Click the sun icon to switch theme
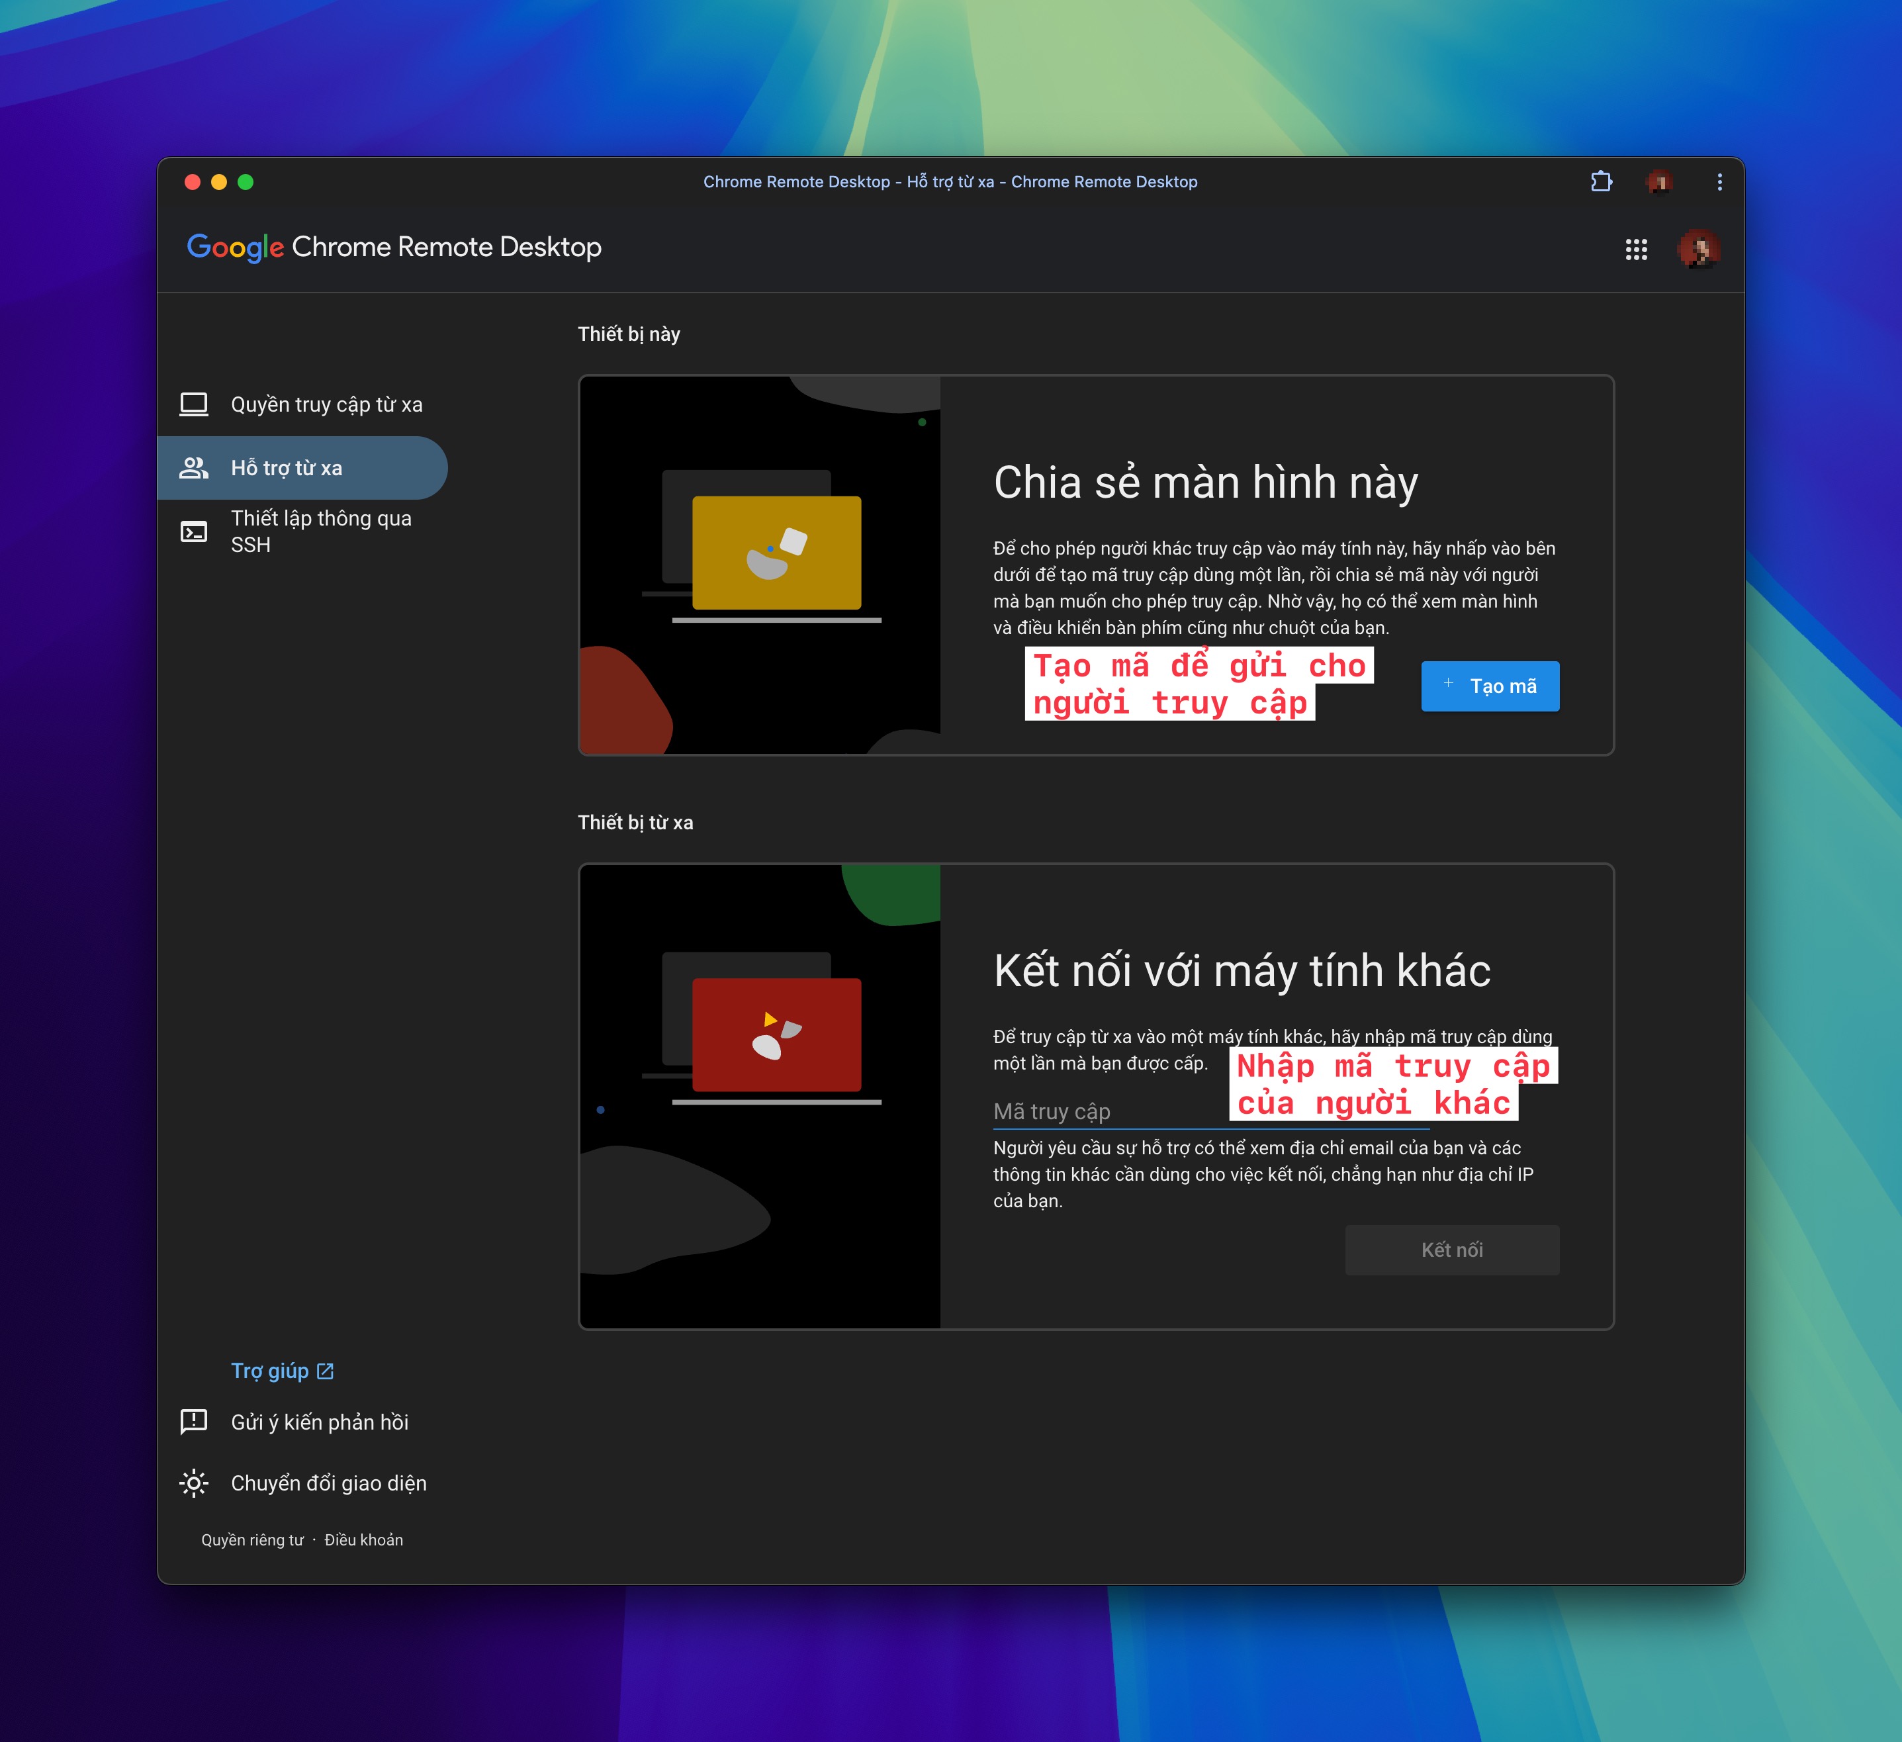Screen dimensions: 1902x1742 tap(193, 1483)
